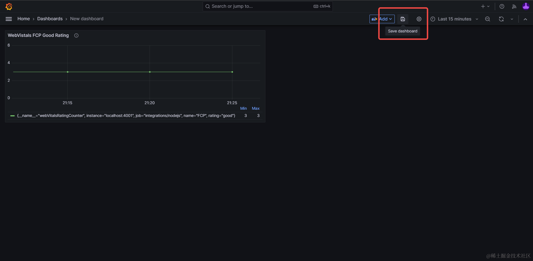Click the user profile avatar
533x261 pixels.
pos(526,6)
